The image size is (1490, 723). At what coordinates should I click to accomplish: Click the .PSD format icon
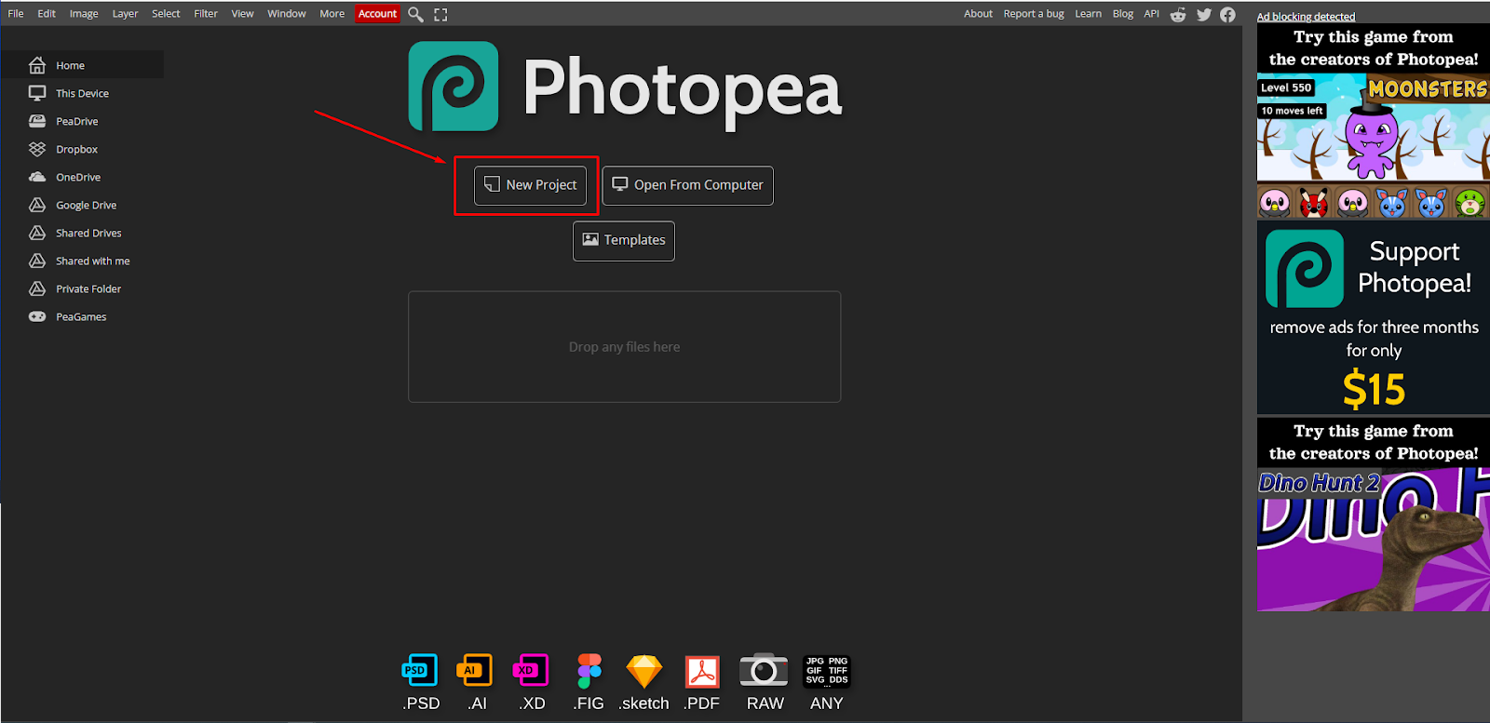click(x=420, y=670)
